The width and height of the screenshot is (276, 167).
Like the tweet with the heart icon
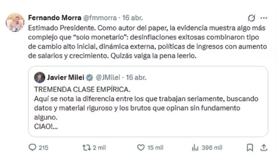(141, 147)
